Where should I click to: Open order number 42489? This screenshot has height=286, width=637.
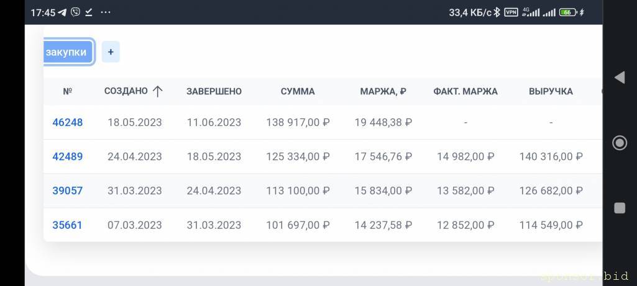point(67,156)
